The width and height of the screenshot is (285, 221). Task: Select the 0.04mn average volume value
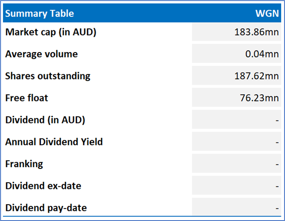262,54
